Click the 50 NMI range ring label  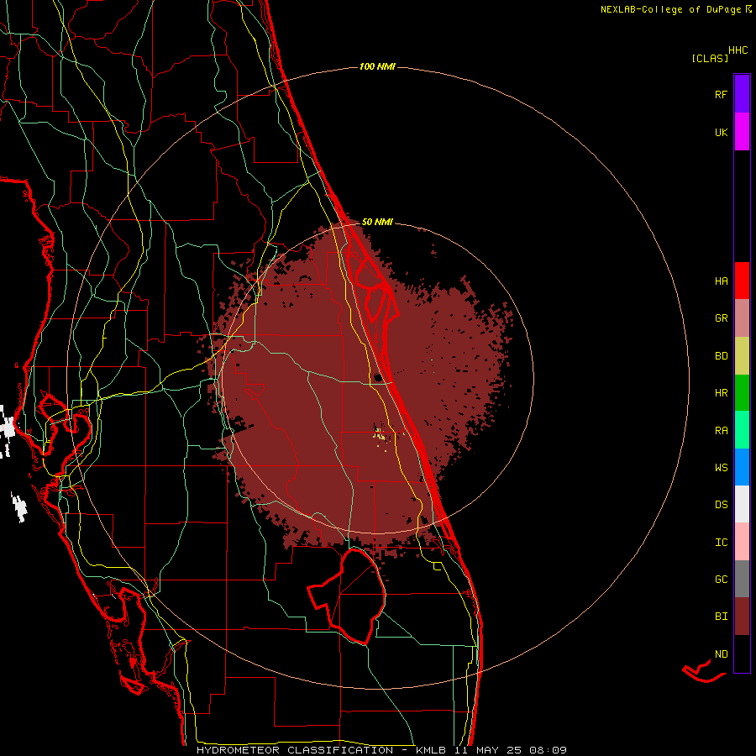coord(377,222)
